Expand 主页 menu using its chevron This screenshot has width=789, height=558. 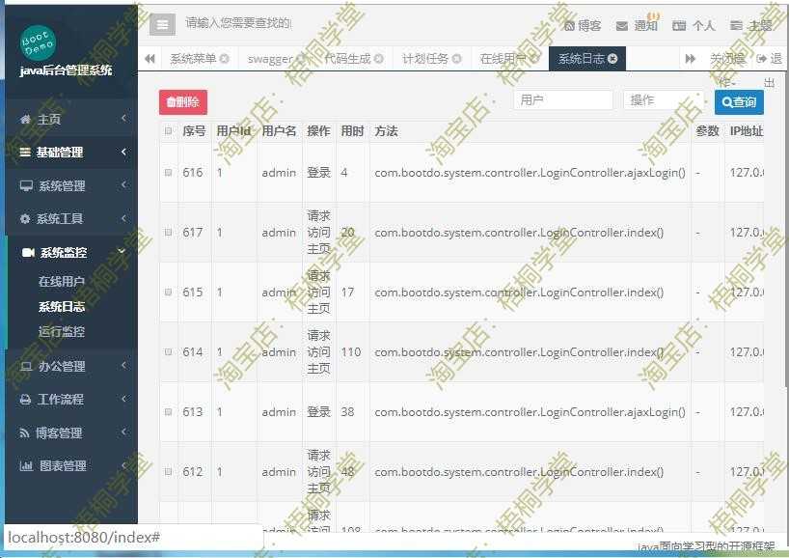(x=123, y=119)
